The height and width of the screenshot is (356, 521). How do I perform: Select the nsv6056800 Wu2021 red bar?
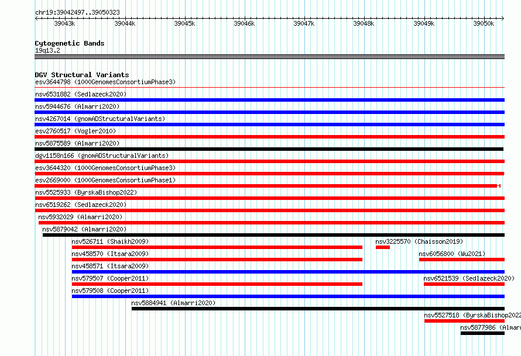click(462, 260)
